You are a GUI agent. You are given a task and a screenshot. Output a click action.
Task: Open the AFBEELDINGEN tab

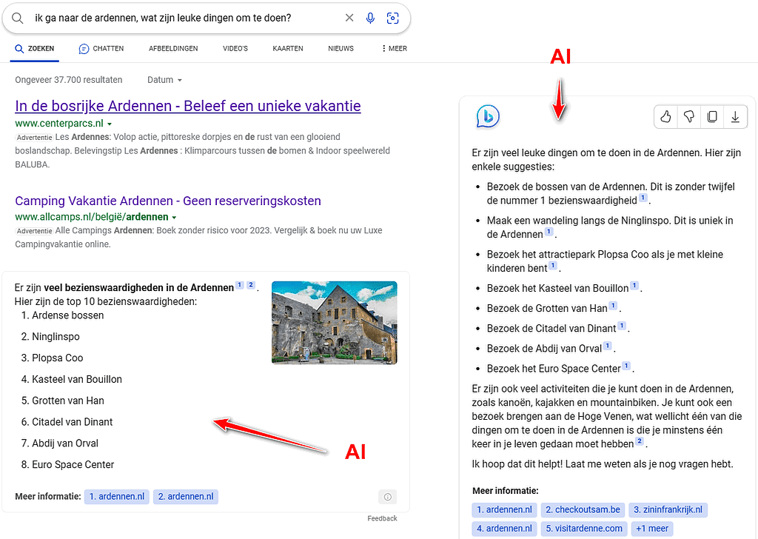click(x=173, y=48)
